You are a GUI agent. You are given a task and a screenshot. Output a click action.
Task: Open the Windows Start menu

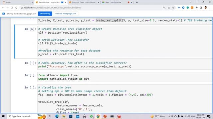(3, 116)
